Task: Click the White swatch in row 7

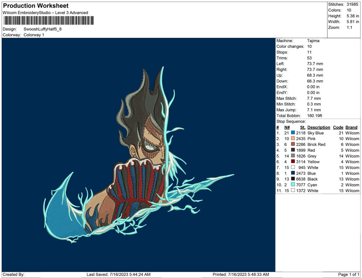Action: (x=293, y=167)
